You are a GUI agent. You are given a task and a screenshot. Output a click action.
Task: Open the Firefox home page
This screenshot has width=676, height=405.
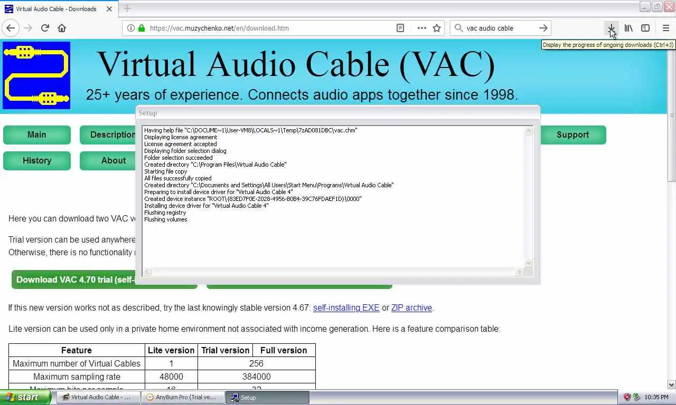[62, 28]
